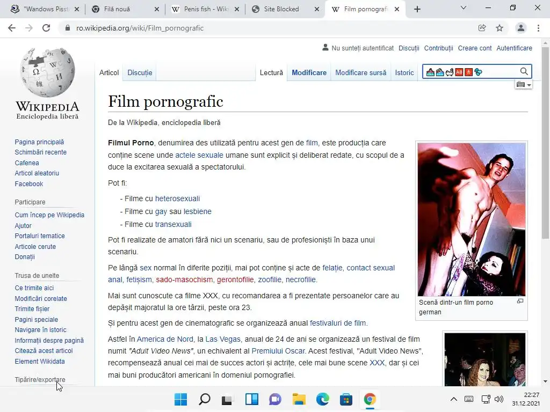Click the Cafenea sidebar link

pos(27,163)
